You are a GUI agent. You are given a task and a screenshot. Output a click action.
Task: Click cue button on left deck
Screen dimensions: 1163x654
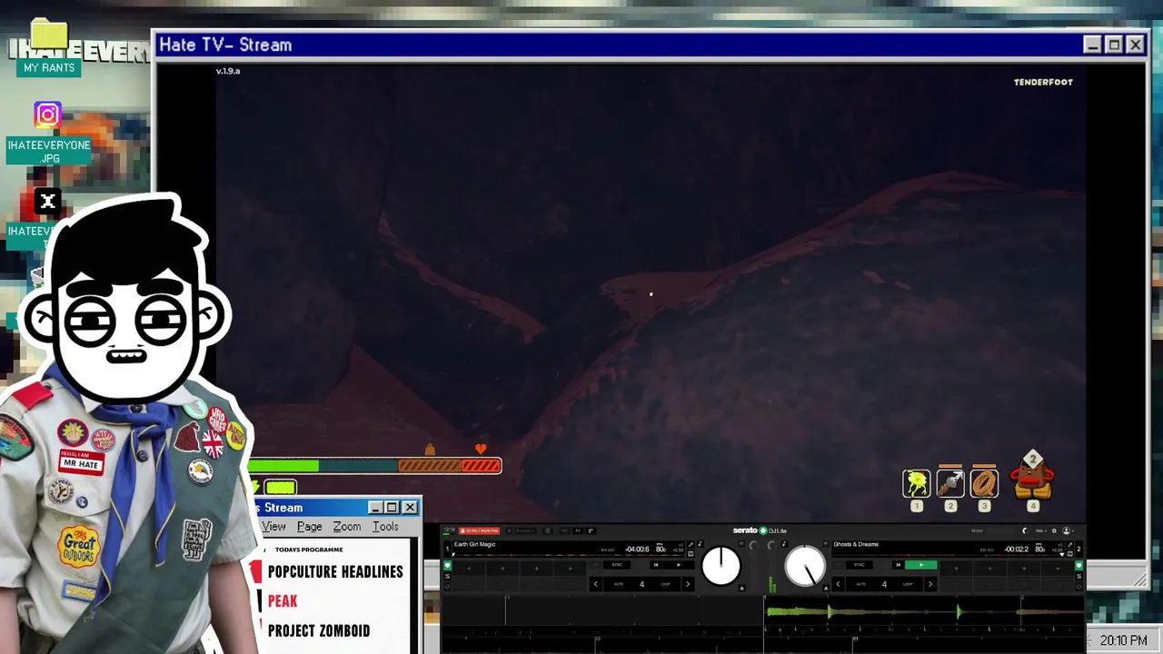pyautogui.click(x=656, y=565)
